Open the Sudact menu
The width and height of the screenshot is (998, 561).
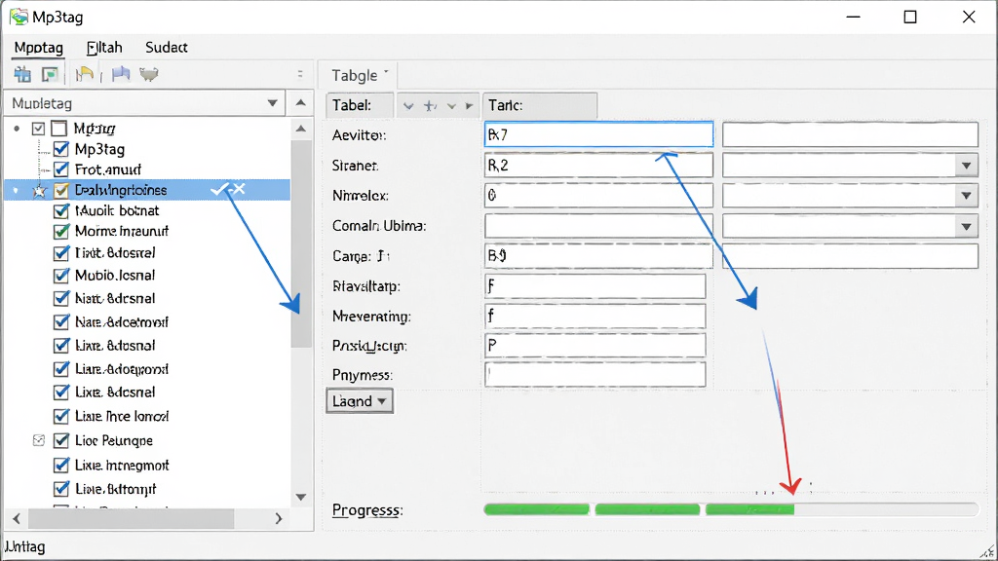[166, 48]
